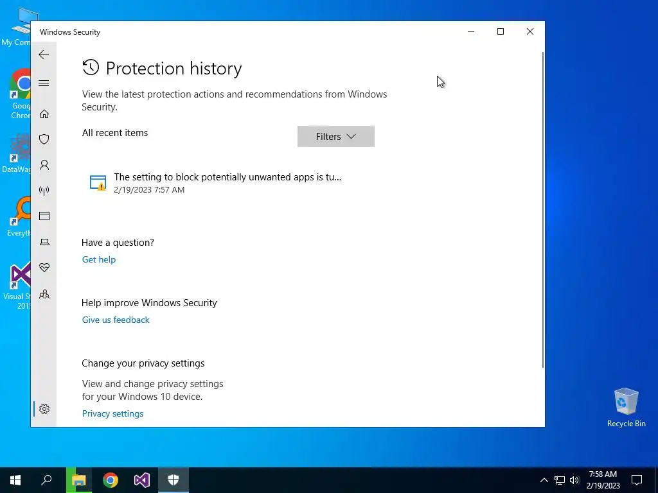Open Device security laptop icon
This screenshot has height=493, width=658.
tap(44, 242)
